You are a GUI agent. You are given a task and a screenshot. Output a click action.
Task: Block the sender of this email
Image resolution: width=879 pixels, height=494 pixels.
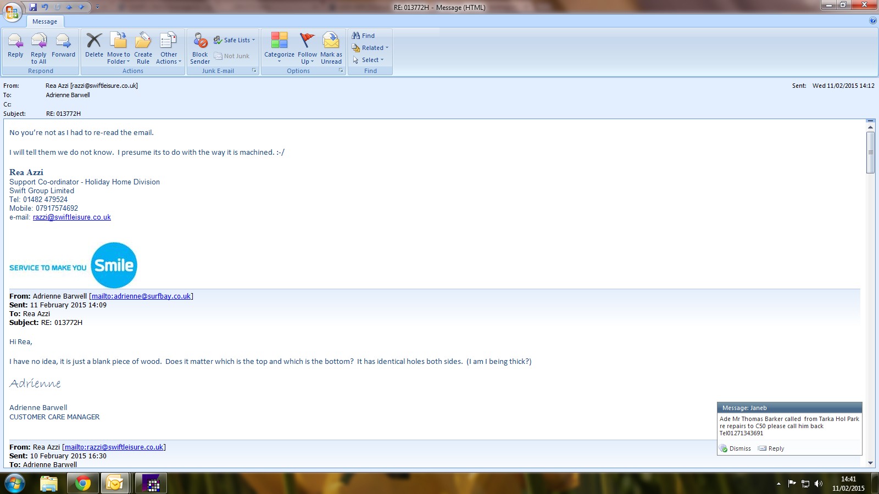[200, 48]
